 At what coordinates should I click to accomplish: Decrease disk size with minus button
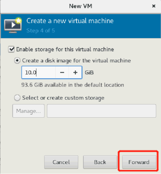(x=62, y=72)
